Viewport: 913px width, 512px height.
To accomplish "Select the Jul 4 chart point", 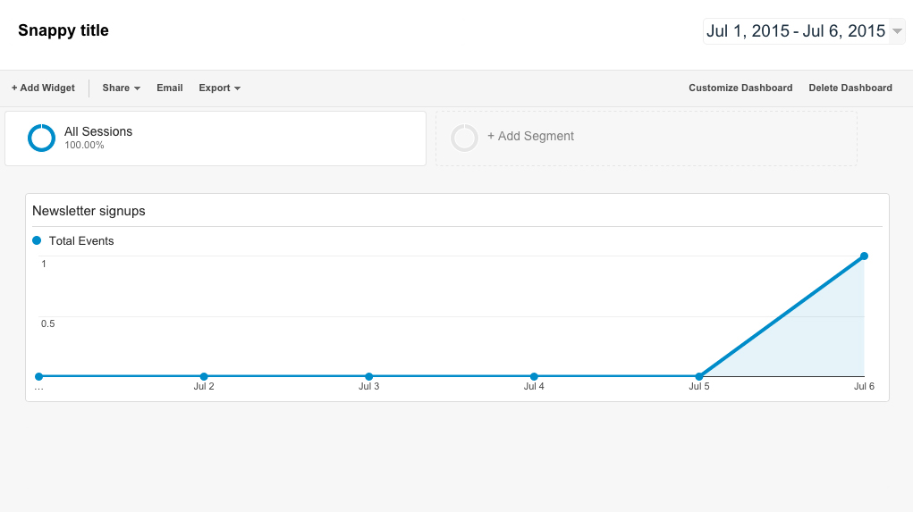I will (534, 376).
